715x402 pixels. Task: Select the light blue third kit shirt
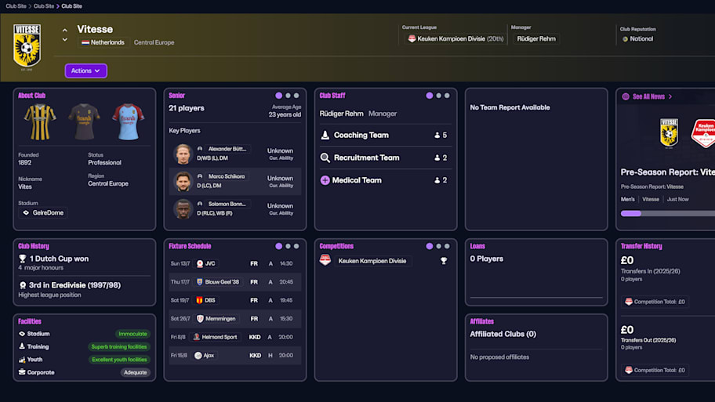click(x=128, y=121)
